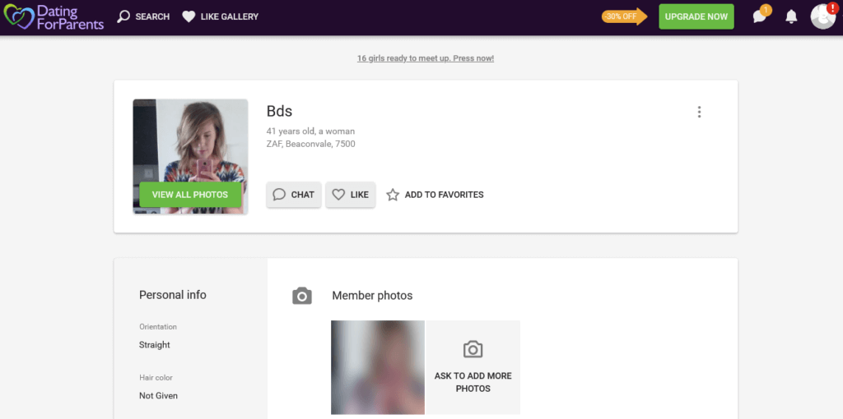Click View All Photos button

click(x=190, y=195)
